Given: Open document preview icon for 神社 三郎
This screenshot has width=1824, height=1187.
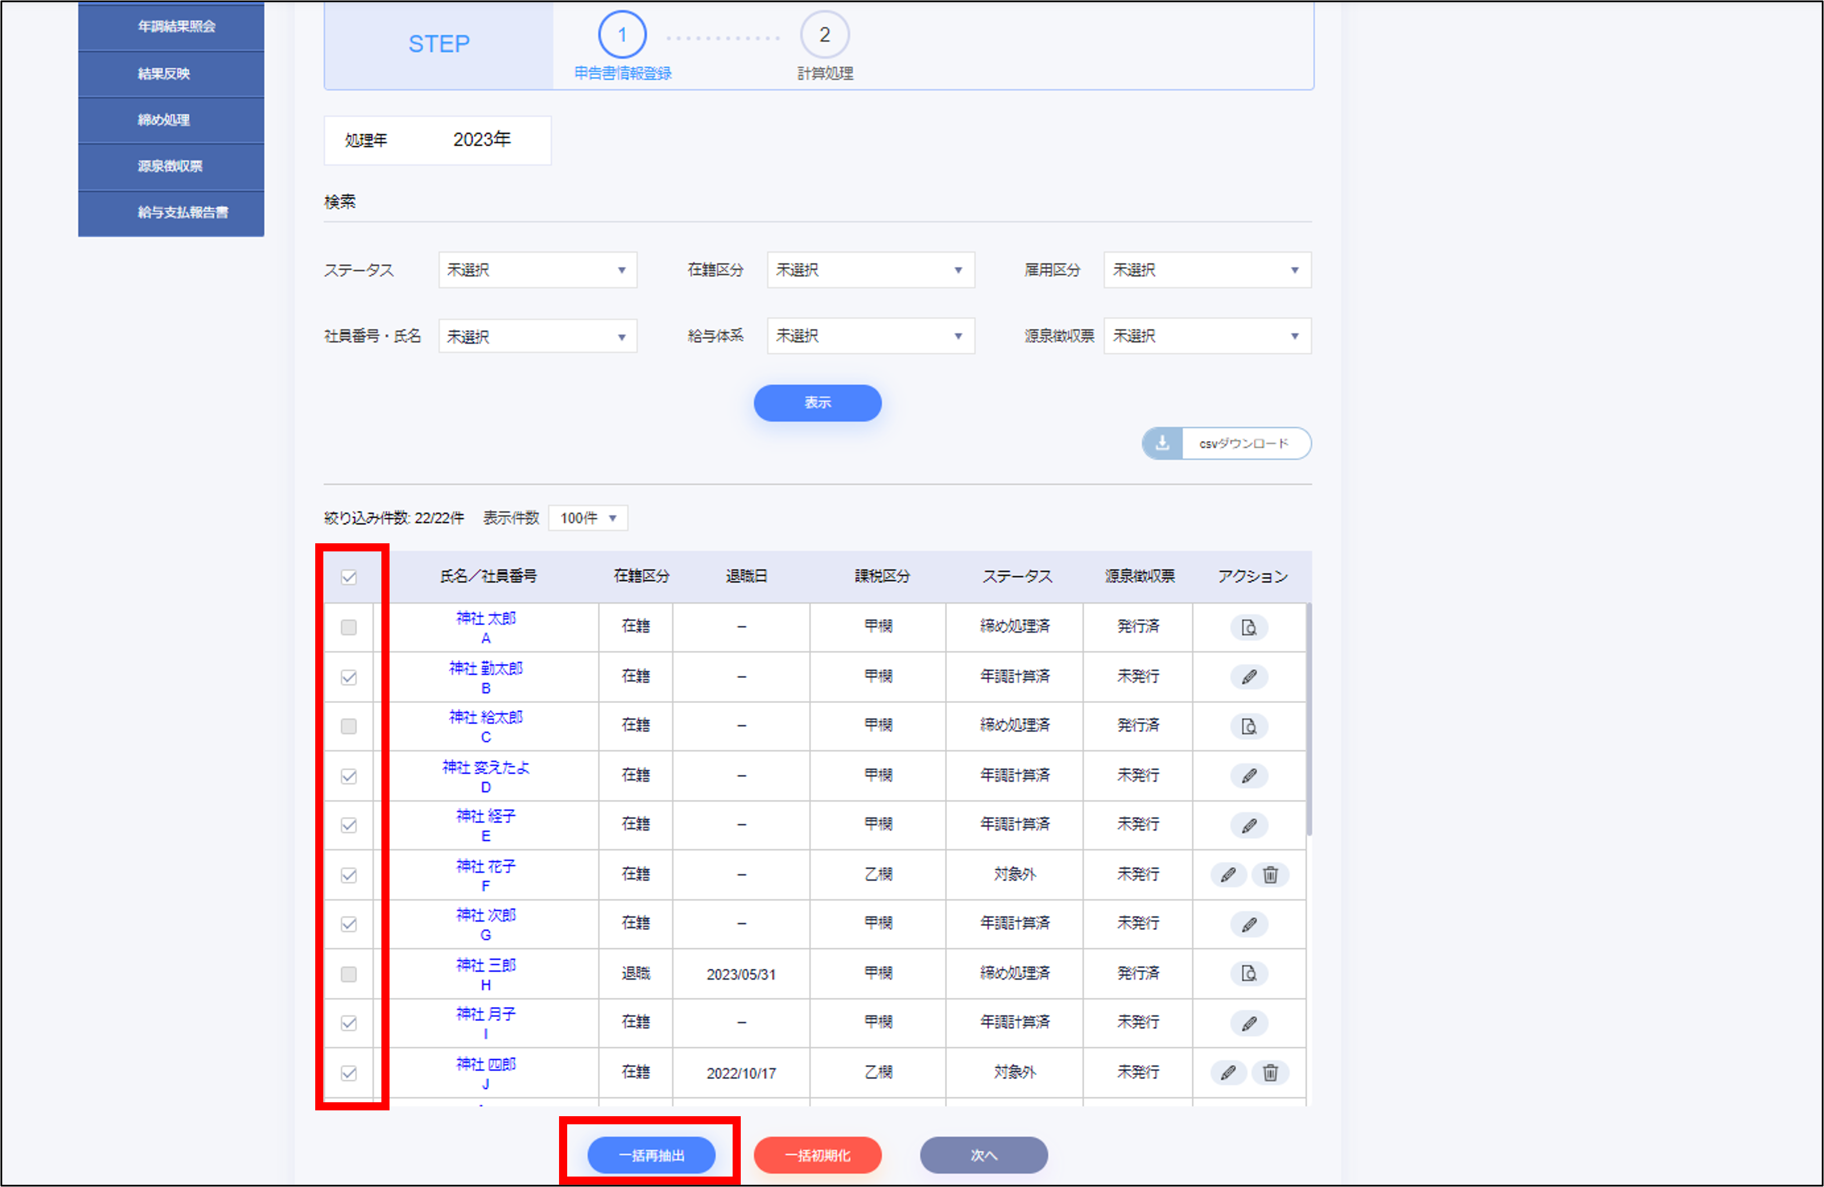Looking at the screenshot, I should point(1249,973).
